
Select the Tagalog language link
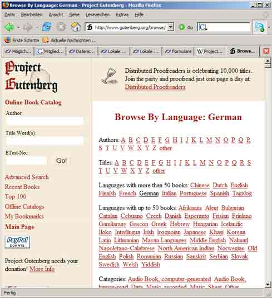pyautogui.click(x=242, y=193)
